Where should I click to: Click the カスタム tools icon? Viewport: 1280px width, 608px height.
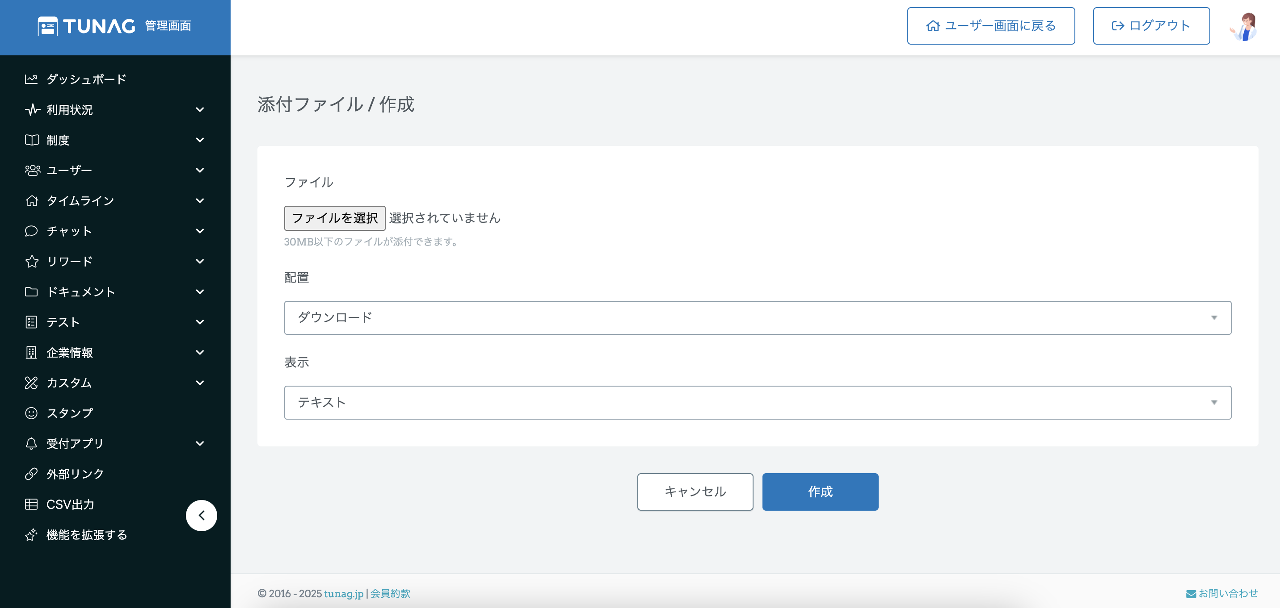(x=31, y=383)
